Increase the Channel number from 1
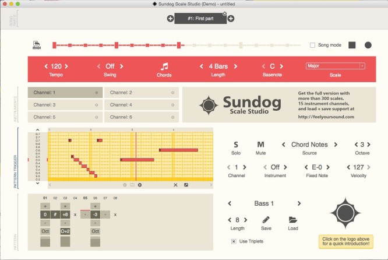This screenshot has height=260, width=388. click(245, 167)
